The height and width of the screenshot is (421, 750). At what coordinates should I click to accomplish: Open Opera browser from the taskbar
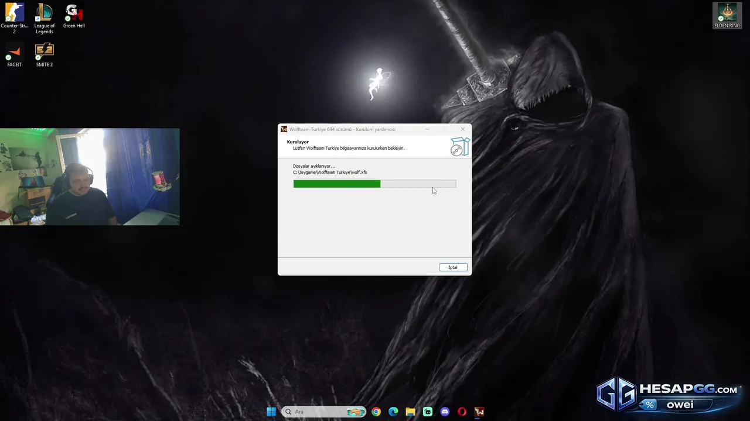(x=462, y=412)
